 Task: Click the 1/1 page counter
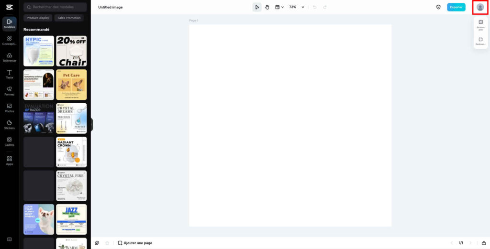(461, 243)
